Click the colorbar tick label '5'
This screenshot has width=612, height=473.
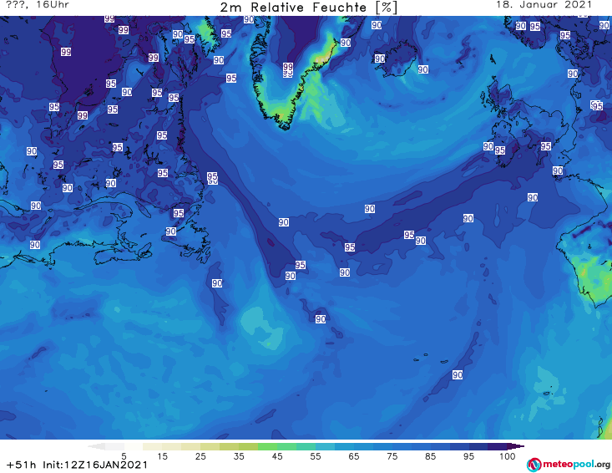[x=124, y=456]
